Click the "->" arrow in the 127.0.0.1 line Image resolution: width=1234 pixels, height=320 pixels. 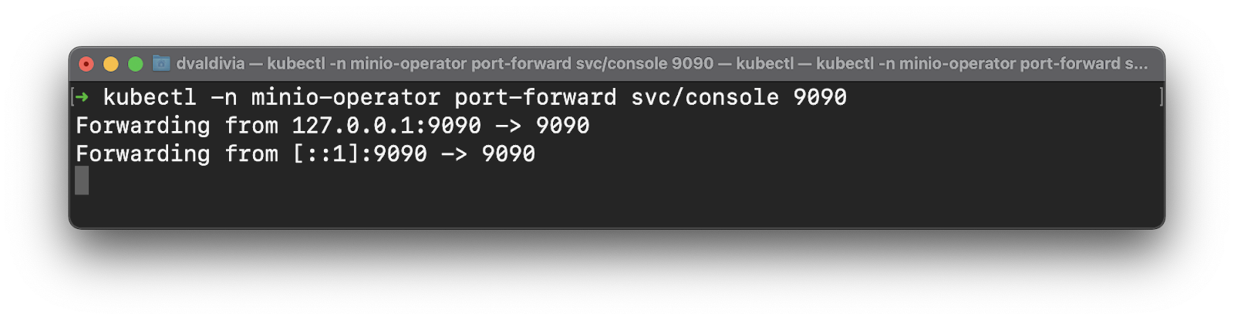click(x=508, y=126)
